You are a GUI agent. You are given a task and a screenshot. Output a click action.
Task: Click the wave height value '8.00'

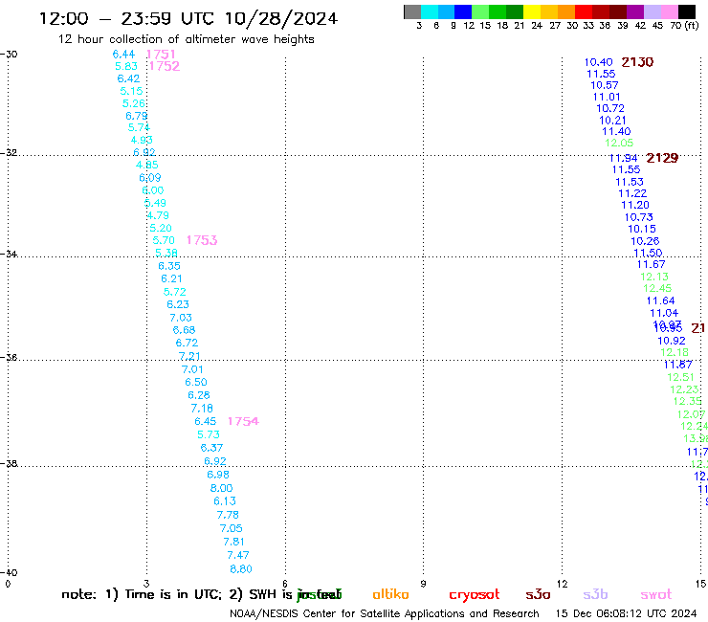[221, 488]
